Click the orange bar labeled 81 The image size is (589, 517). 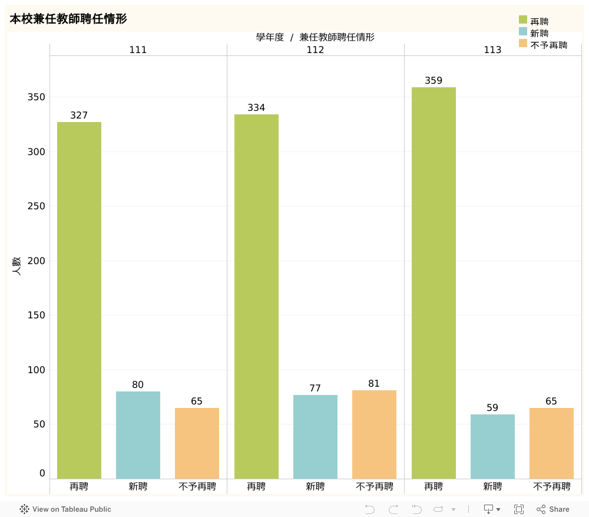375,434
